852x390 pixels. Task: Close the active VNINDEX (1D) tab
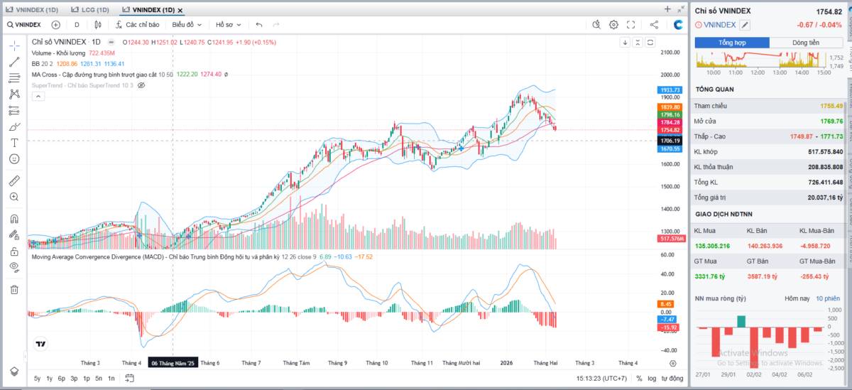180,10
